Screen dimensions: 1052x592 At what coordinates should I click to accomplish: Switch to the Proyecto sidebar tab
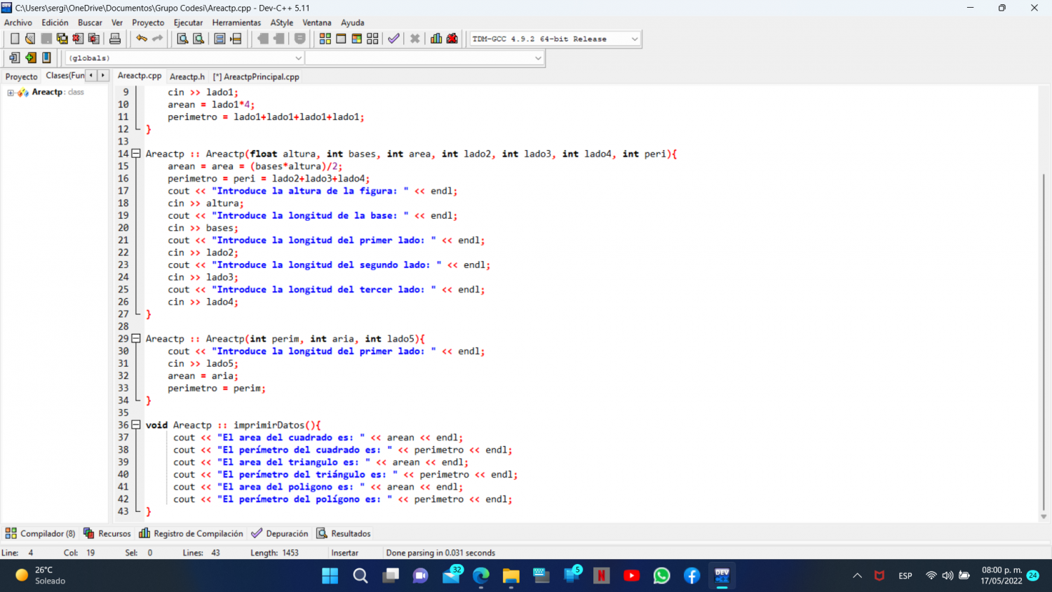pos(22,76)
